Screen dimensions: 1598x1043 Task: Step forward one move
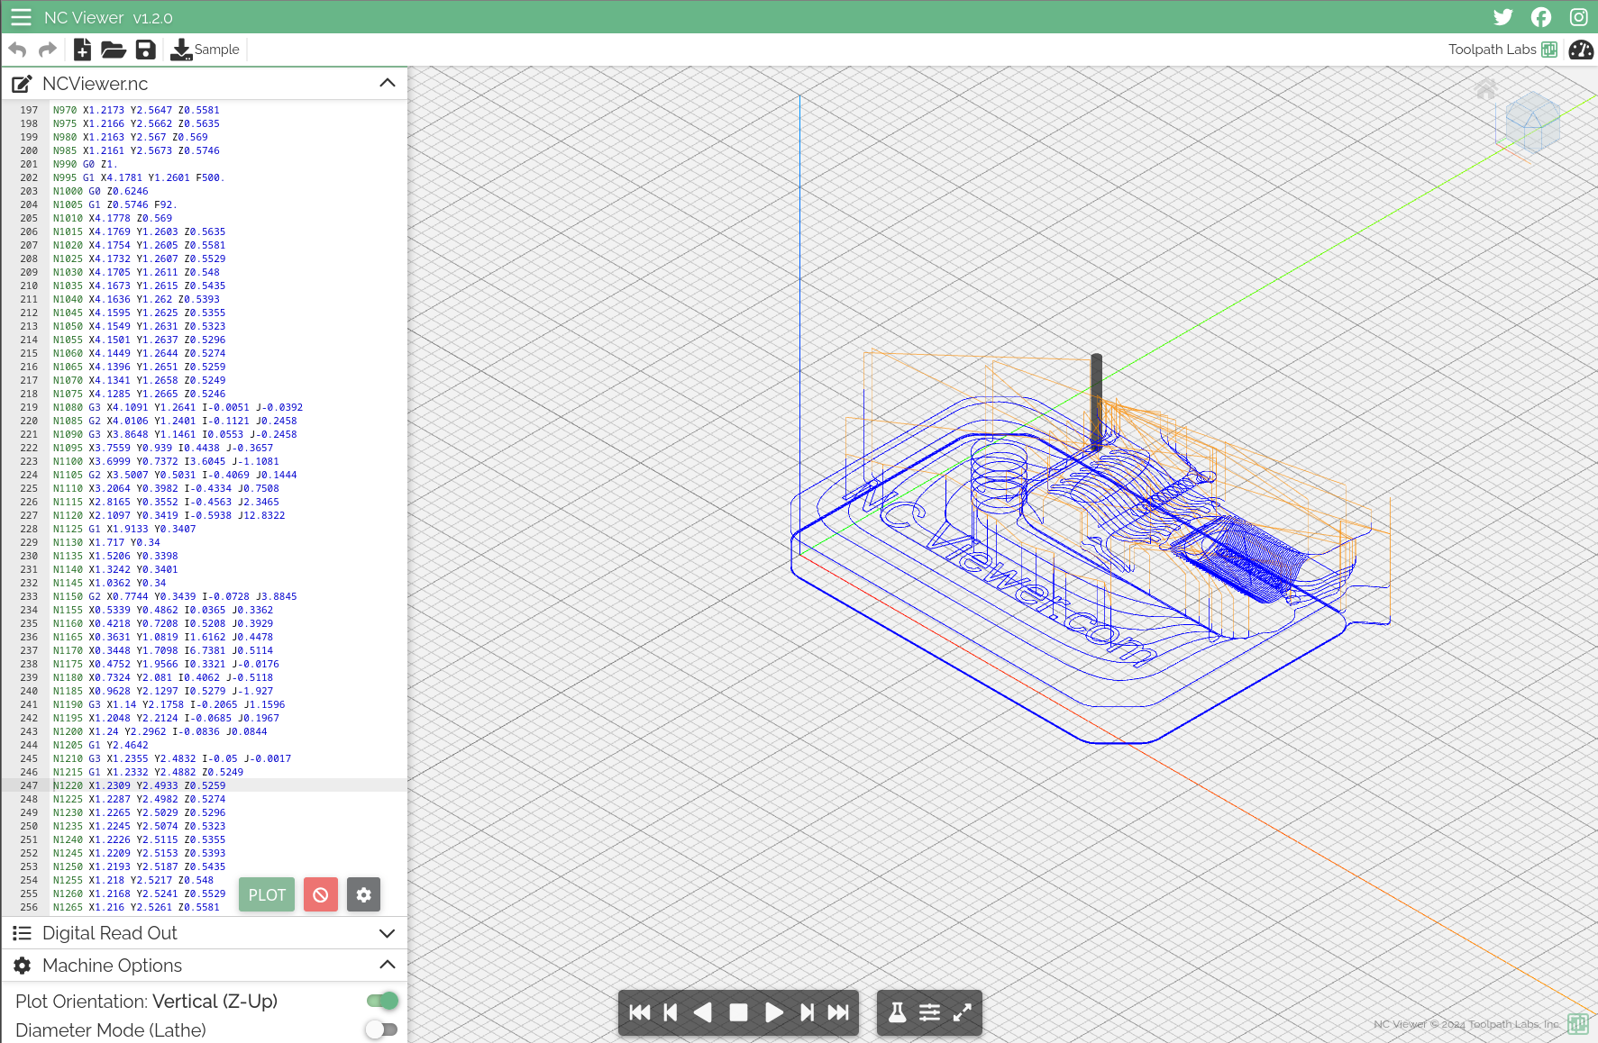click(x=807, y=1012)
